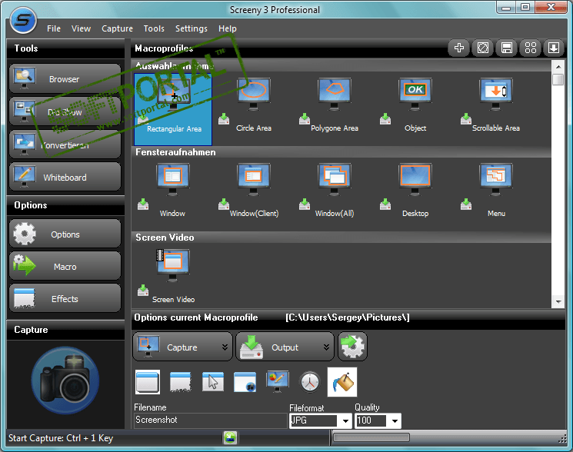The height and width of the screenshot is (452, 573).
Task: Toggle the timer clock delay option
Action: (x=309, y=381)
